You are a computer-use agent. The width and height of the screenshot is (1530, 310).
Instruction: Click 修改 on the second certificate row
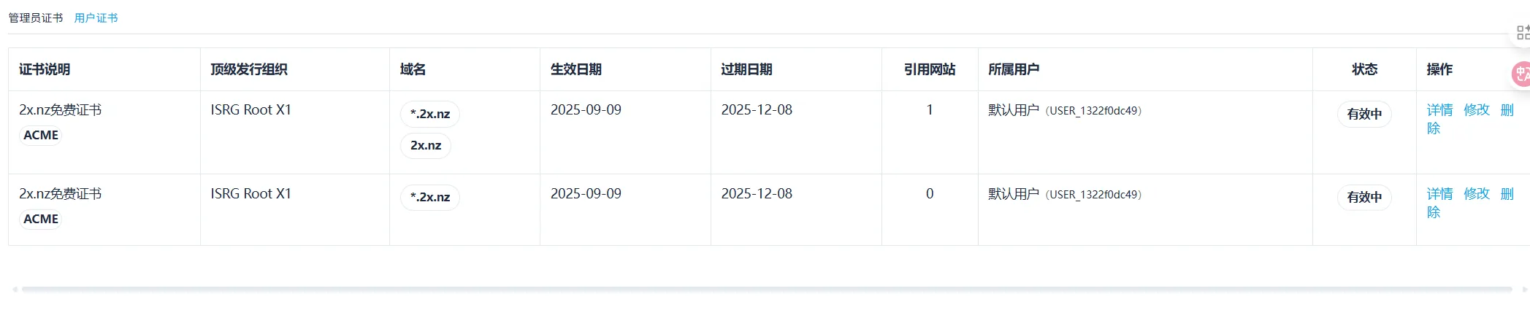1476,194
